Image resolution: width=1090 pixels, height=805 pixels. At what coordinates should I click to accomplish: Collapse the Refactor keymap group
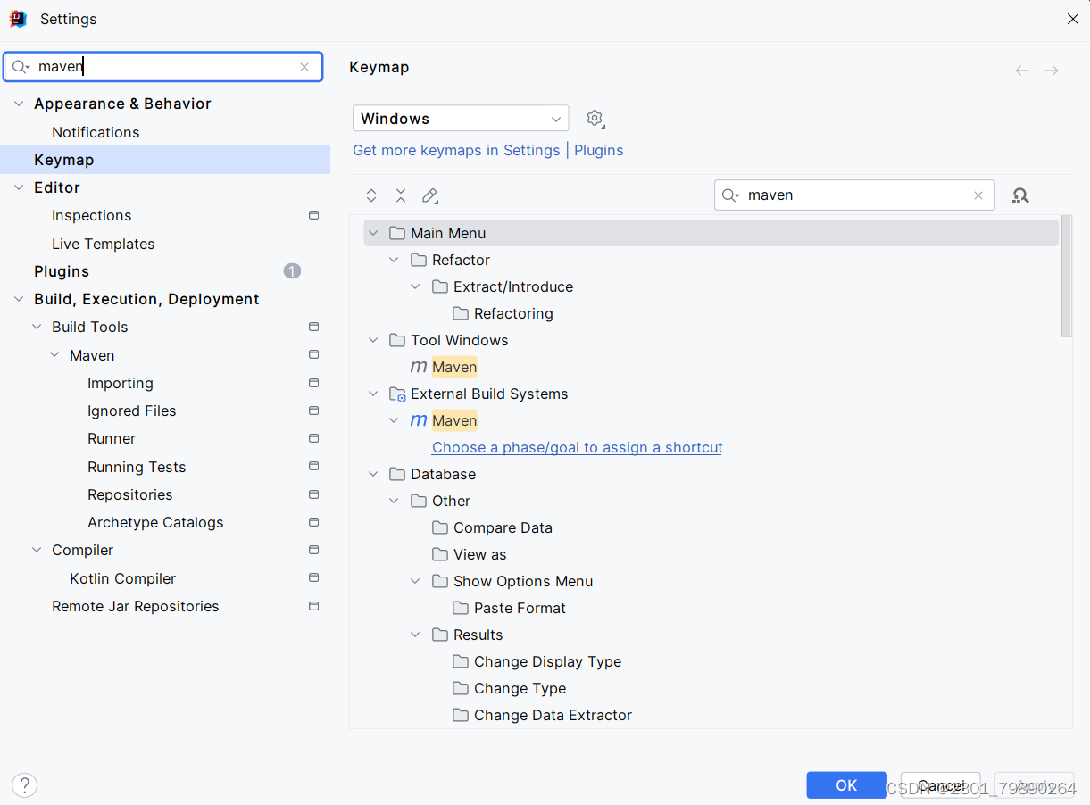(x=394, y=260)
